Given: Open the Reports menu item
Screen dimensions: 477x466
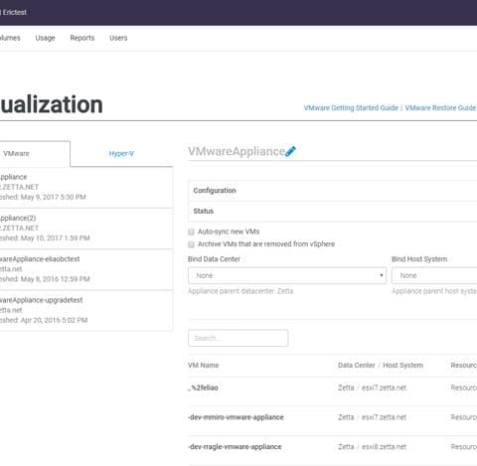Looking at the screenshot, I should [82, 38].
